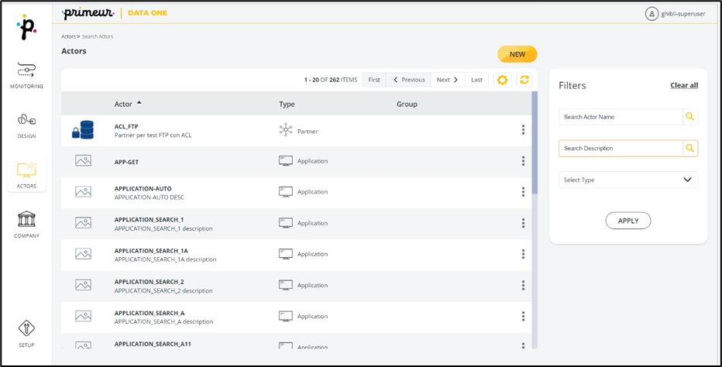Open three-dot menu for APP-GET actor
722x367 pixels.
click(523, 161)
